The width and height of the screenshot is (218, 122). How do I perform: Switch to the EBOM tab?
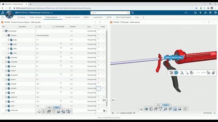tap(86, 17)
